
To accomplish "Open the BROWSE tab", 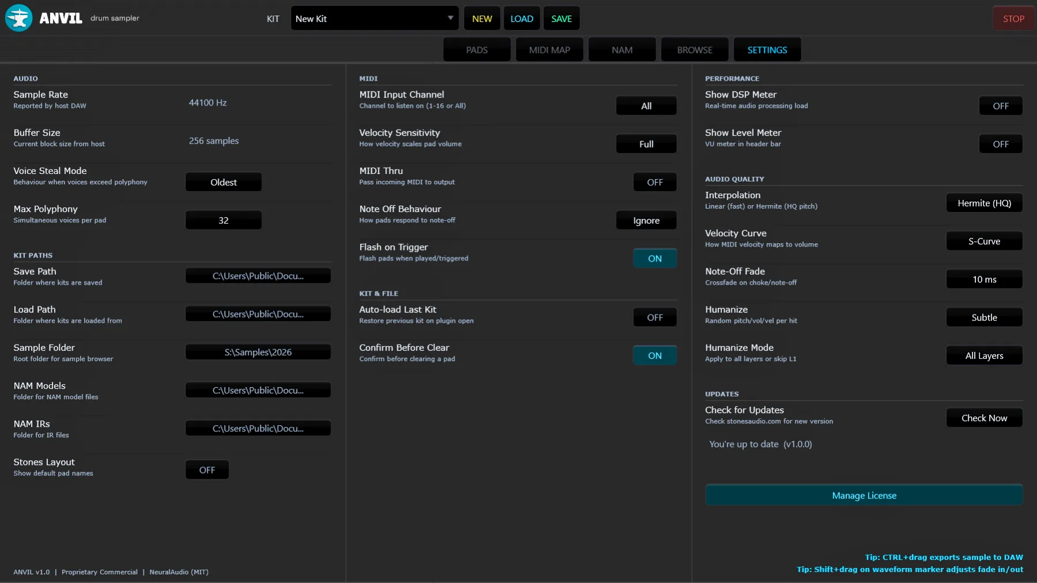I will pyautogui.click(x=694, y=50).
